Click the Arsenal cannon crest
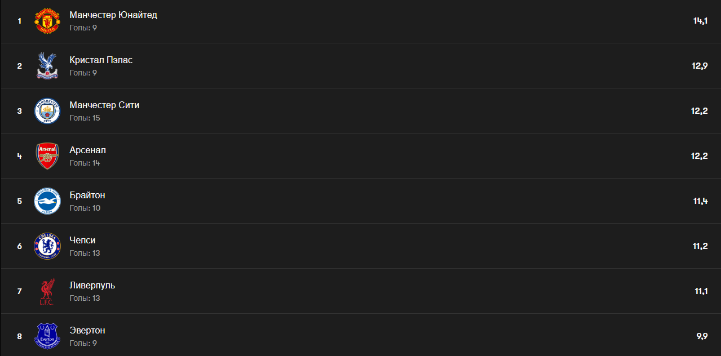 (47, 156)
